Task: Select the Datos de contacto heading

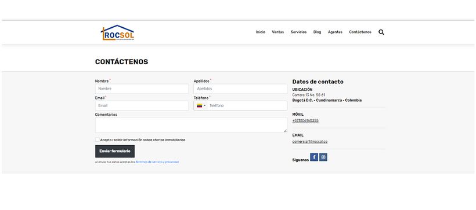Action: pyautogui.click(x=318, y=82)
